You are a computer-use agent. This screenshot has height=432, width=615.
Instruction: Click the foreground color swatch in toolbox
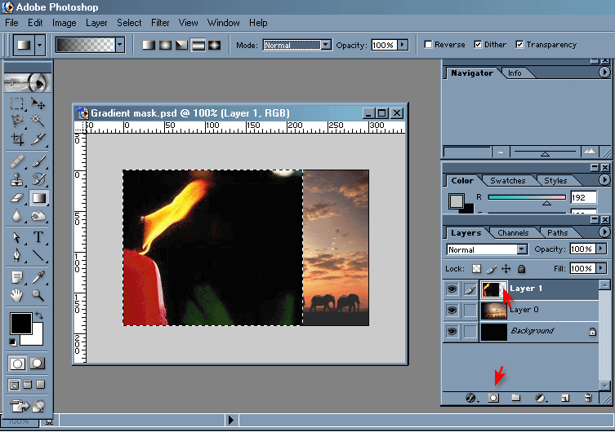coord(20,324)
